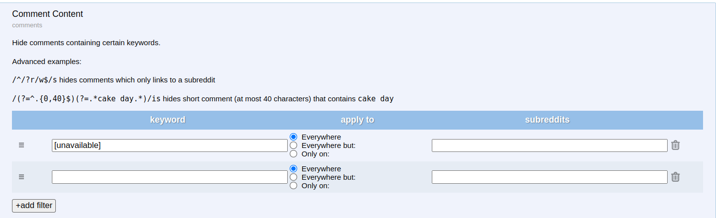716x218 pixels.
Task: Click the 'Comment Content' section title
Action: 47,14
